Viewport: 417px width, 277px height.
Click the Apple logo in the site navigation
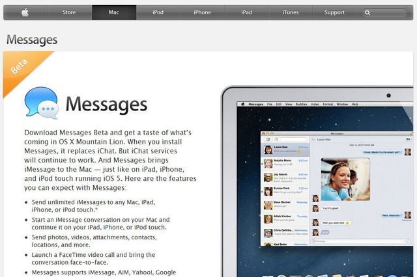(x=25, y=12)
